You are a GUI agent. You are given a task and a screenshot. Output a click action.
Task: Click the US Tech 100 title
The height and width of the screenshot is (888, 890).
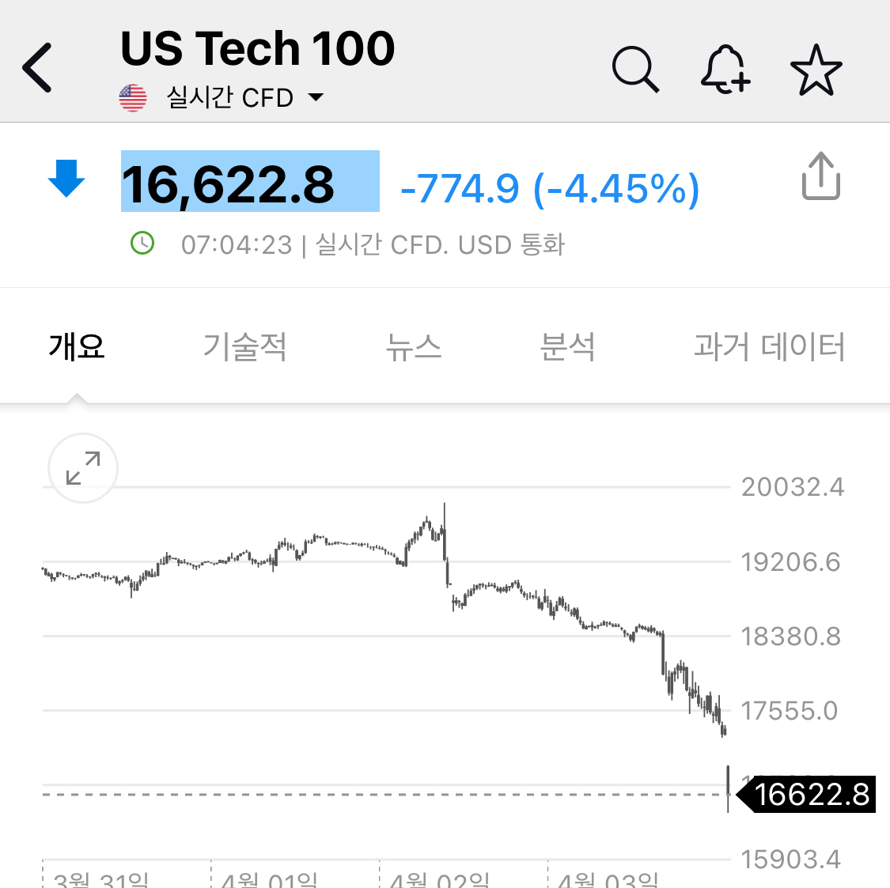tap(258, 48)
